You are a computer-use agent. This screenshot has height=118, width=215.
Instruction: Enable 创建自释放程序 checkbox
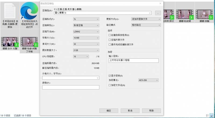(110, 35)
